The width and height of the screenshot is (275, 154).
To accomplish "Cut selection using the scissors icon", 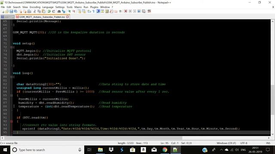I will (34, 12).
